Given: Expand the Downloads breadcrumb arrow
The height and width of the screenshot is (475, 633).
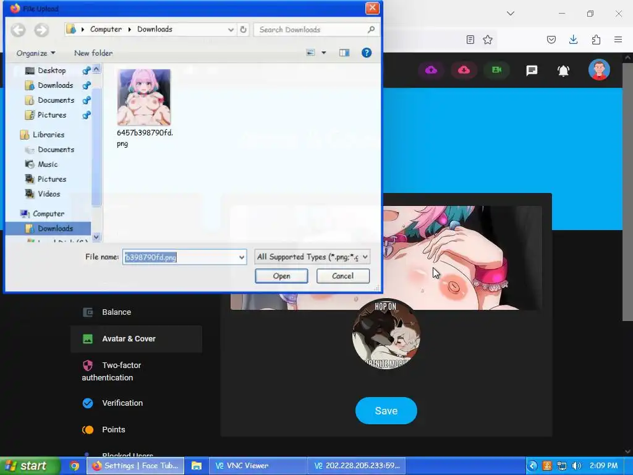Looking at the screenshot, I should pyautogui.click(x=130, y=30).
